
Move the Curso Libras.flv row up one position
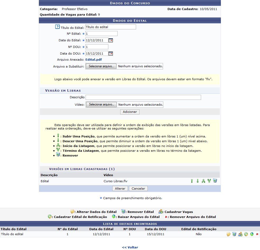click(192, 181)
